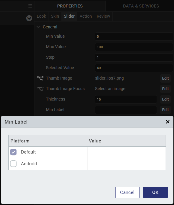Open the hamburger panel menu icon

click(30, 6)
